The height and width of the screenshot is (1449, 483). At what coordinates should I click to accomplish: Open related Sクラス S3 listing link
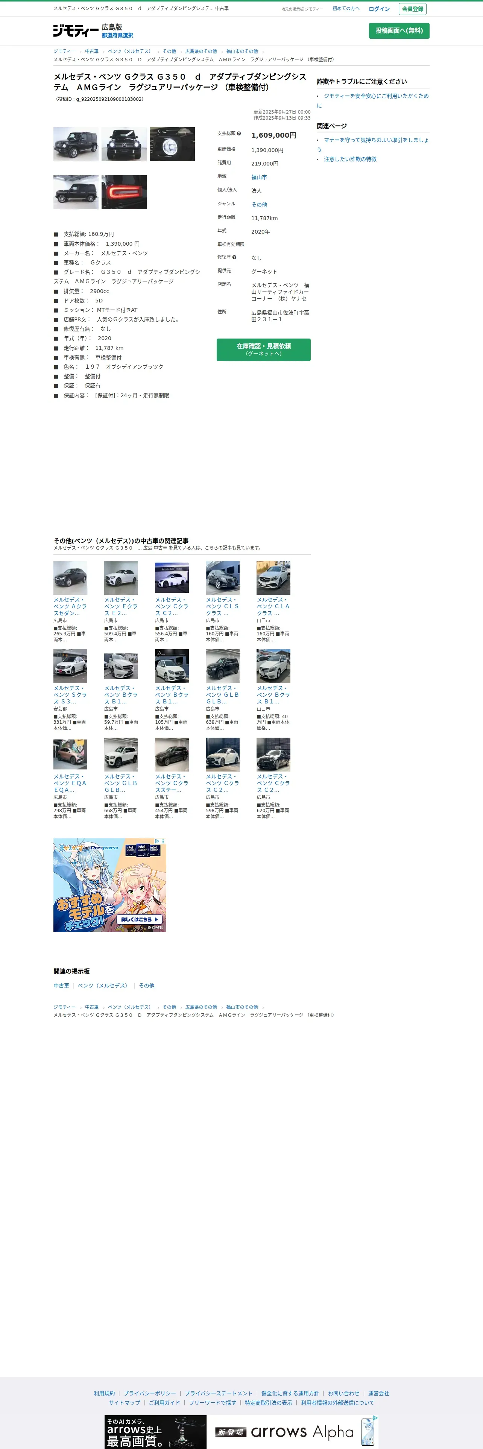70,695
